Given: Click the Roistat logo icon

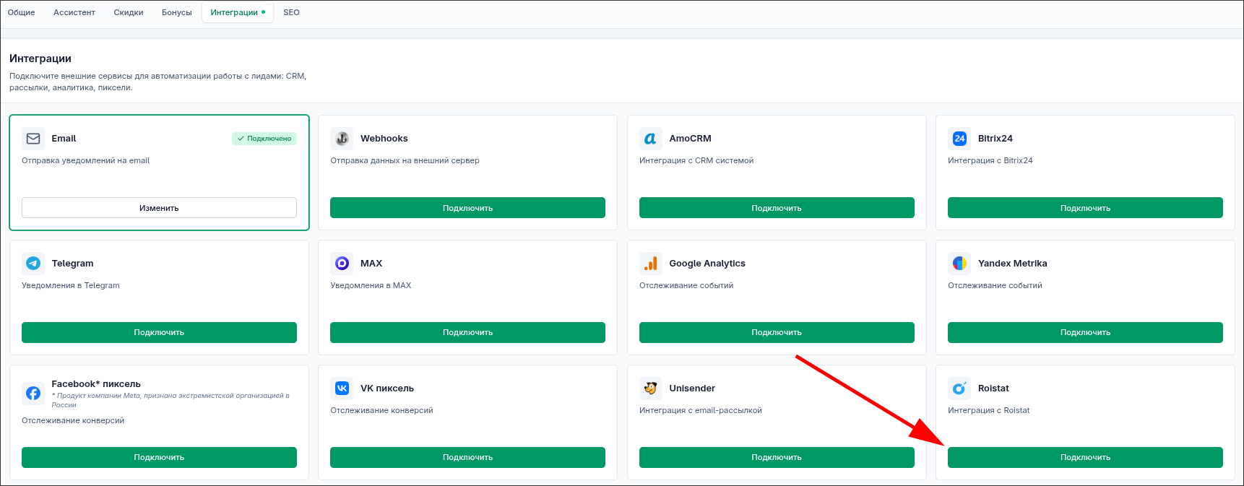Looking at the screenshot, I should pyautogui.click(x=959, y=389).
